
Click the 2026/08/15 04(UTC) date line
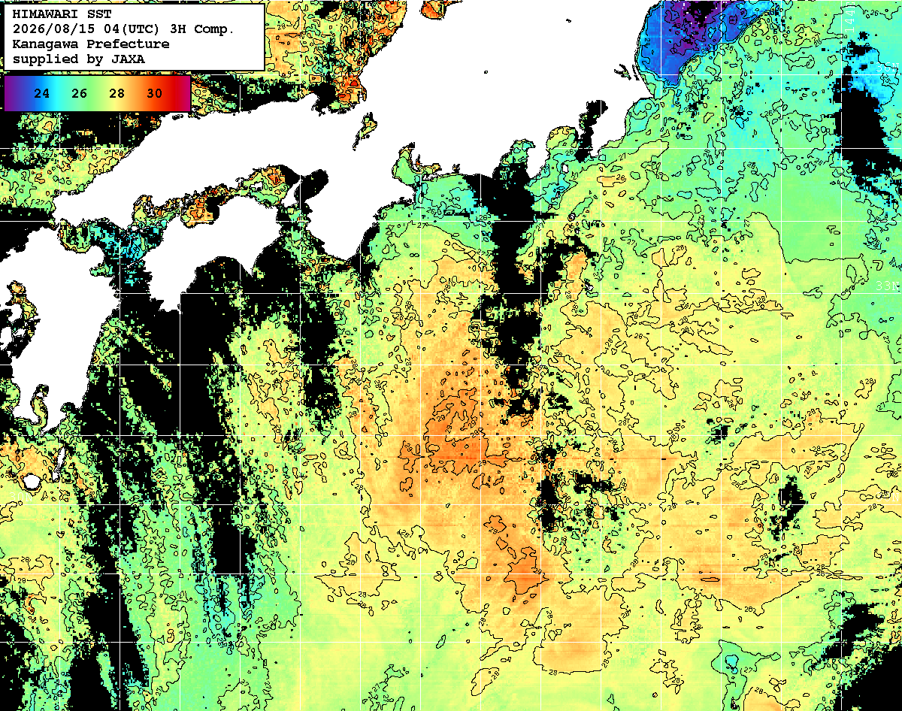coord(123,29)
